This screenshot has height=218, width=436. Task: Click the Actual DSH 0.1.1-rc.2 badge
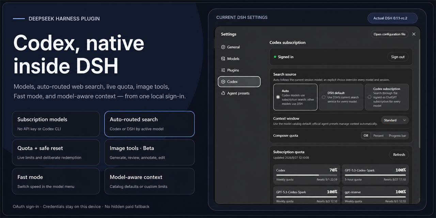click(x=392, y=18)
